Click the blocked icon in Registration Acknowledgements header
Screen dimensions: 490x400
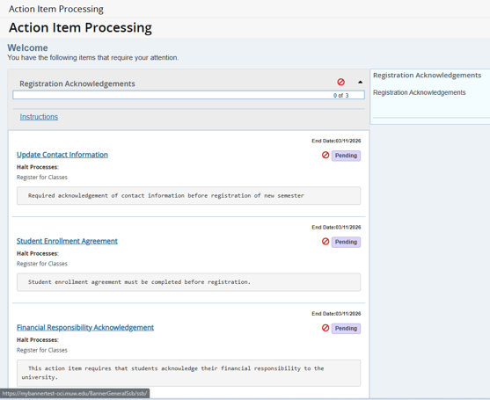point(341,82)
